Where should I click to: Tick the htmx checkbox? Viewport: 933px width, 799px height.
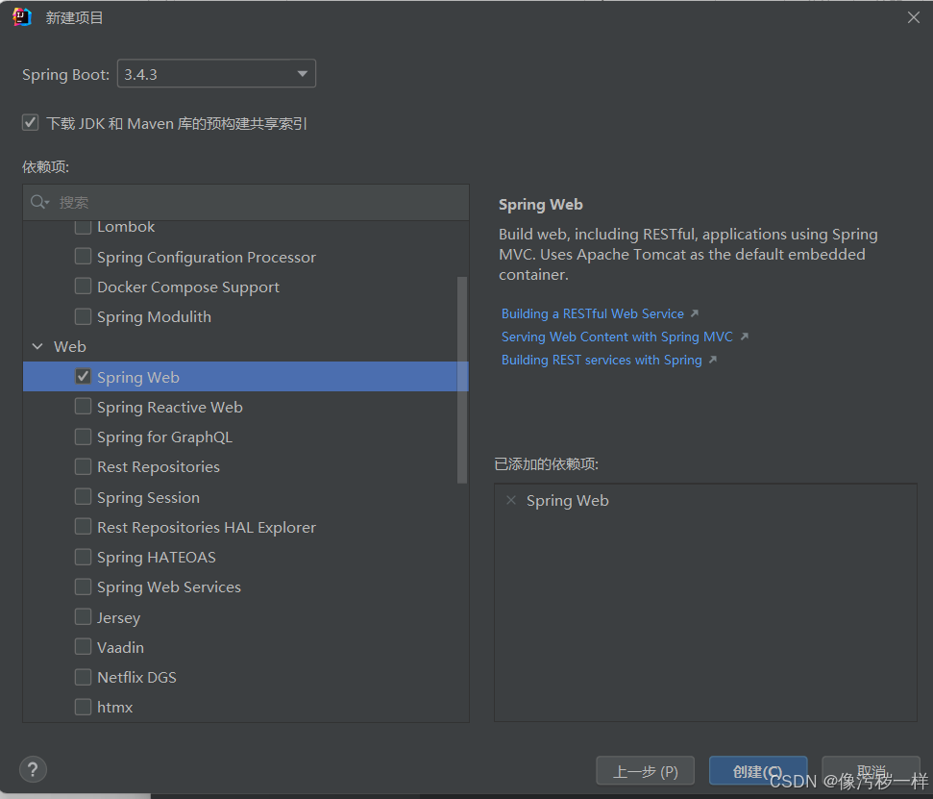click(83, 707)
